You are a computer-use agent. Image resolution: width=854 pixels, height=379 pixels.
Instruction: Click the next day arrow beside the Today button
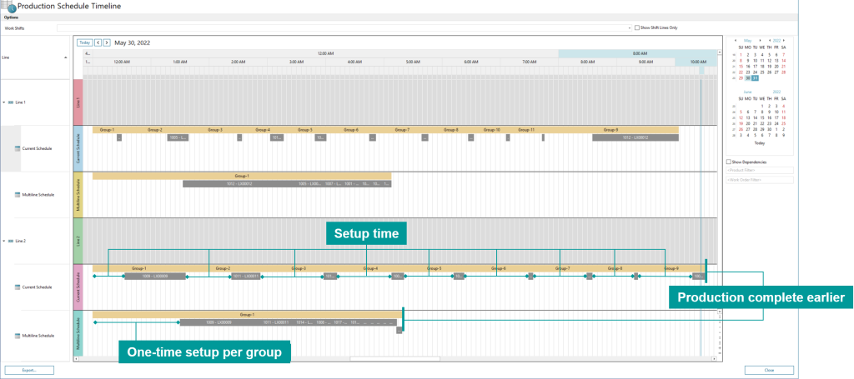(107, 42)
